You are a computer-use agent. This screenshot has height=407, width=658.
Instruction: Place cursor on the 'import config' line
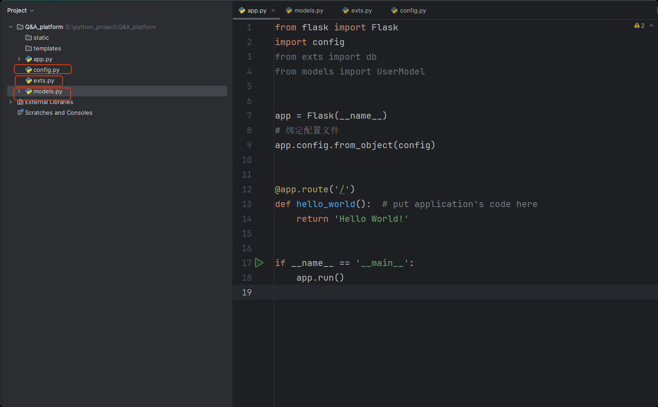[x=310, y=42]
